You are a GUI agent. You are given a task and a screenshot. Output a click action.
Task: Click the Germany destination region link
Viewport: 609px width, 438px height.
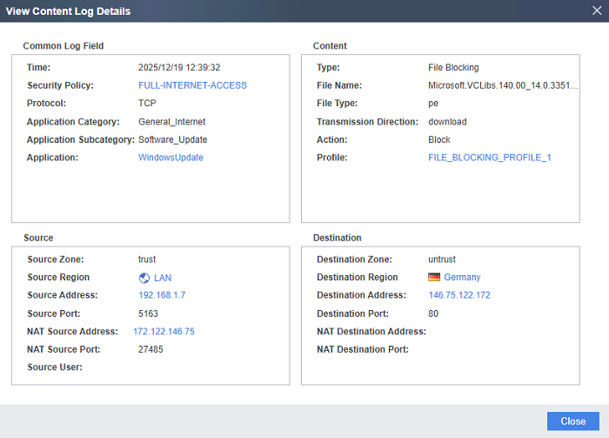tap(462, 278)
